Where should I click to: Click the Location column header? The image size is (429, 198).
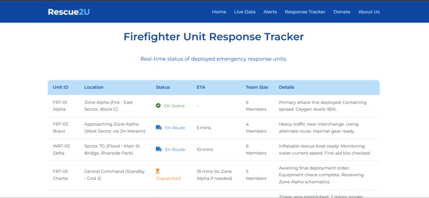coord(94,87)
